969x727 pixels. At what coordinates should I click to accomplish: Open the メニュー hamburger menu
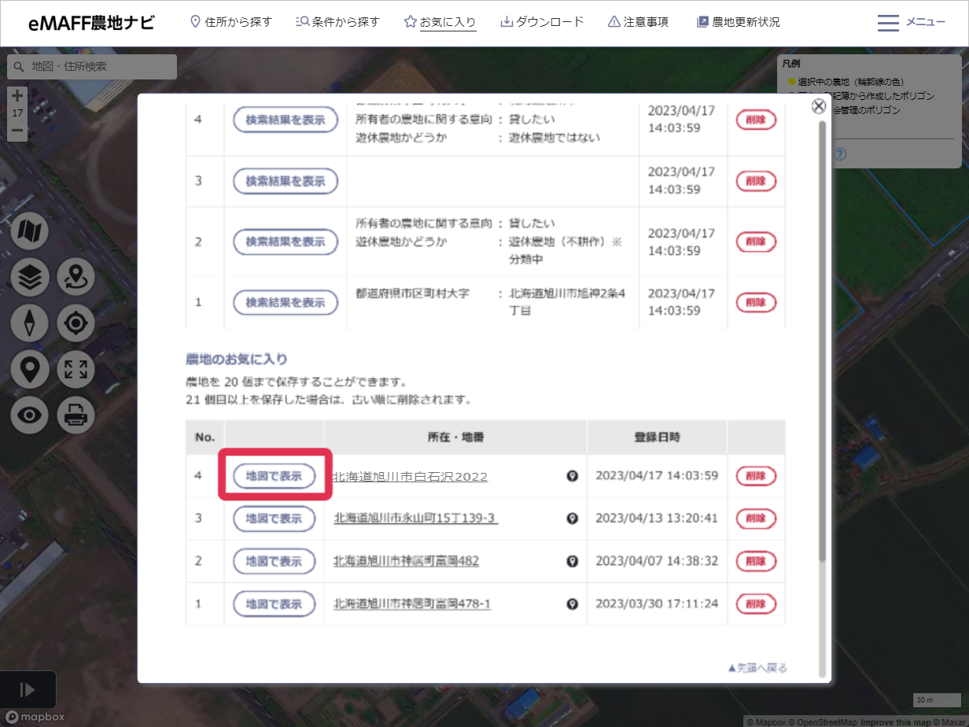(912, 23)
